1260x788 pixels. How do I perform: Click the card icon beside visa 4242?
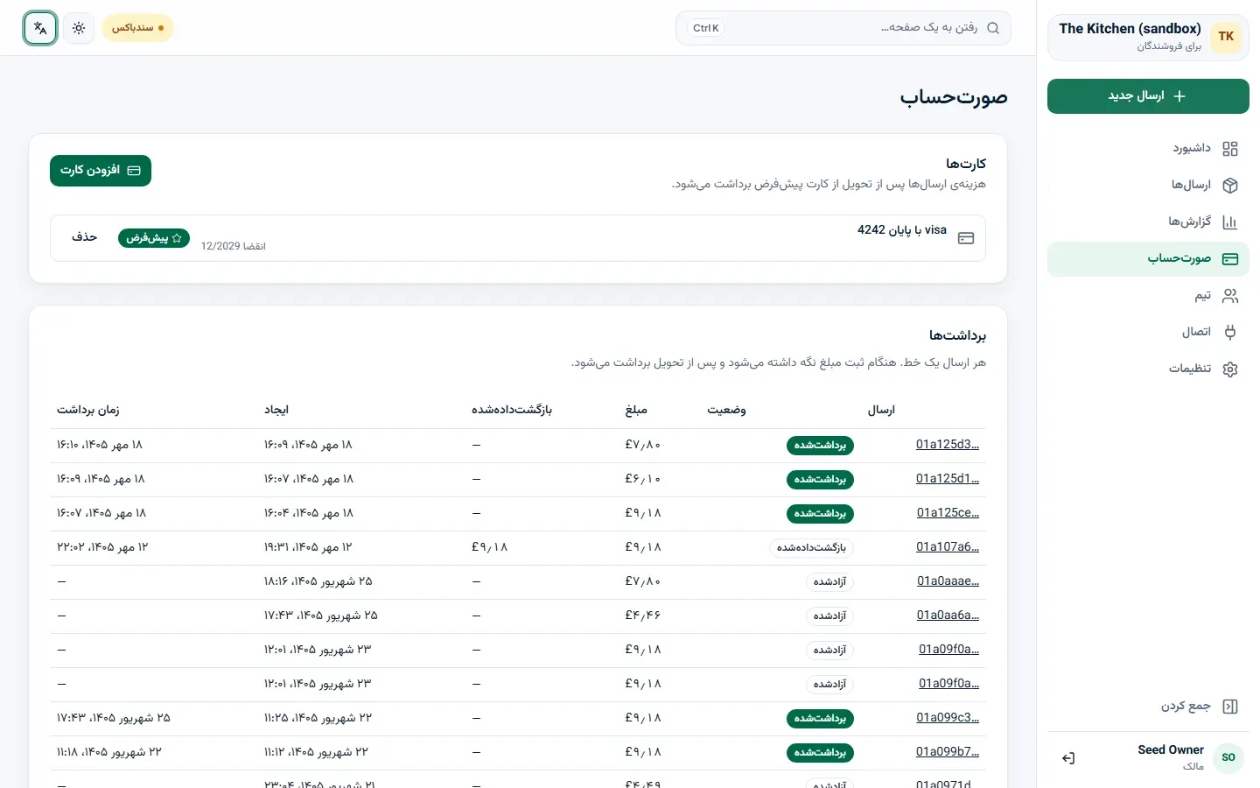pos(966,238)
